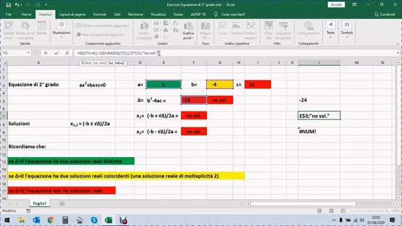Click Tabelle pivot consigliate button

point(25,31)
